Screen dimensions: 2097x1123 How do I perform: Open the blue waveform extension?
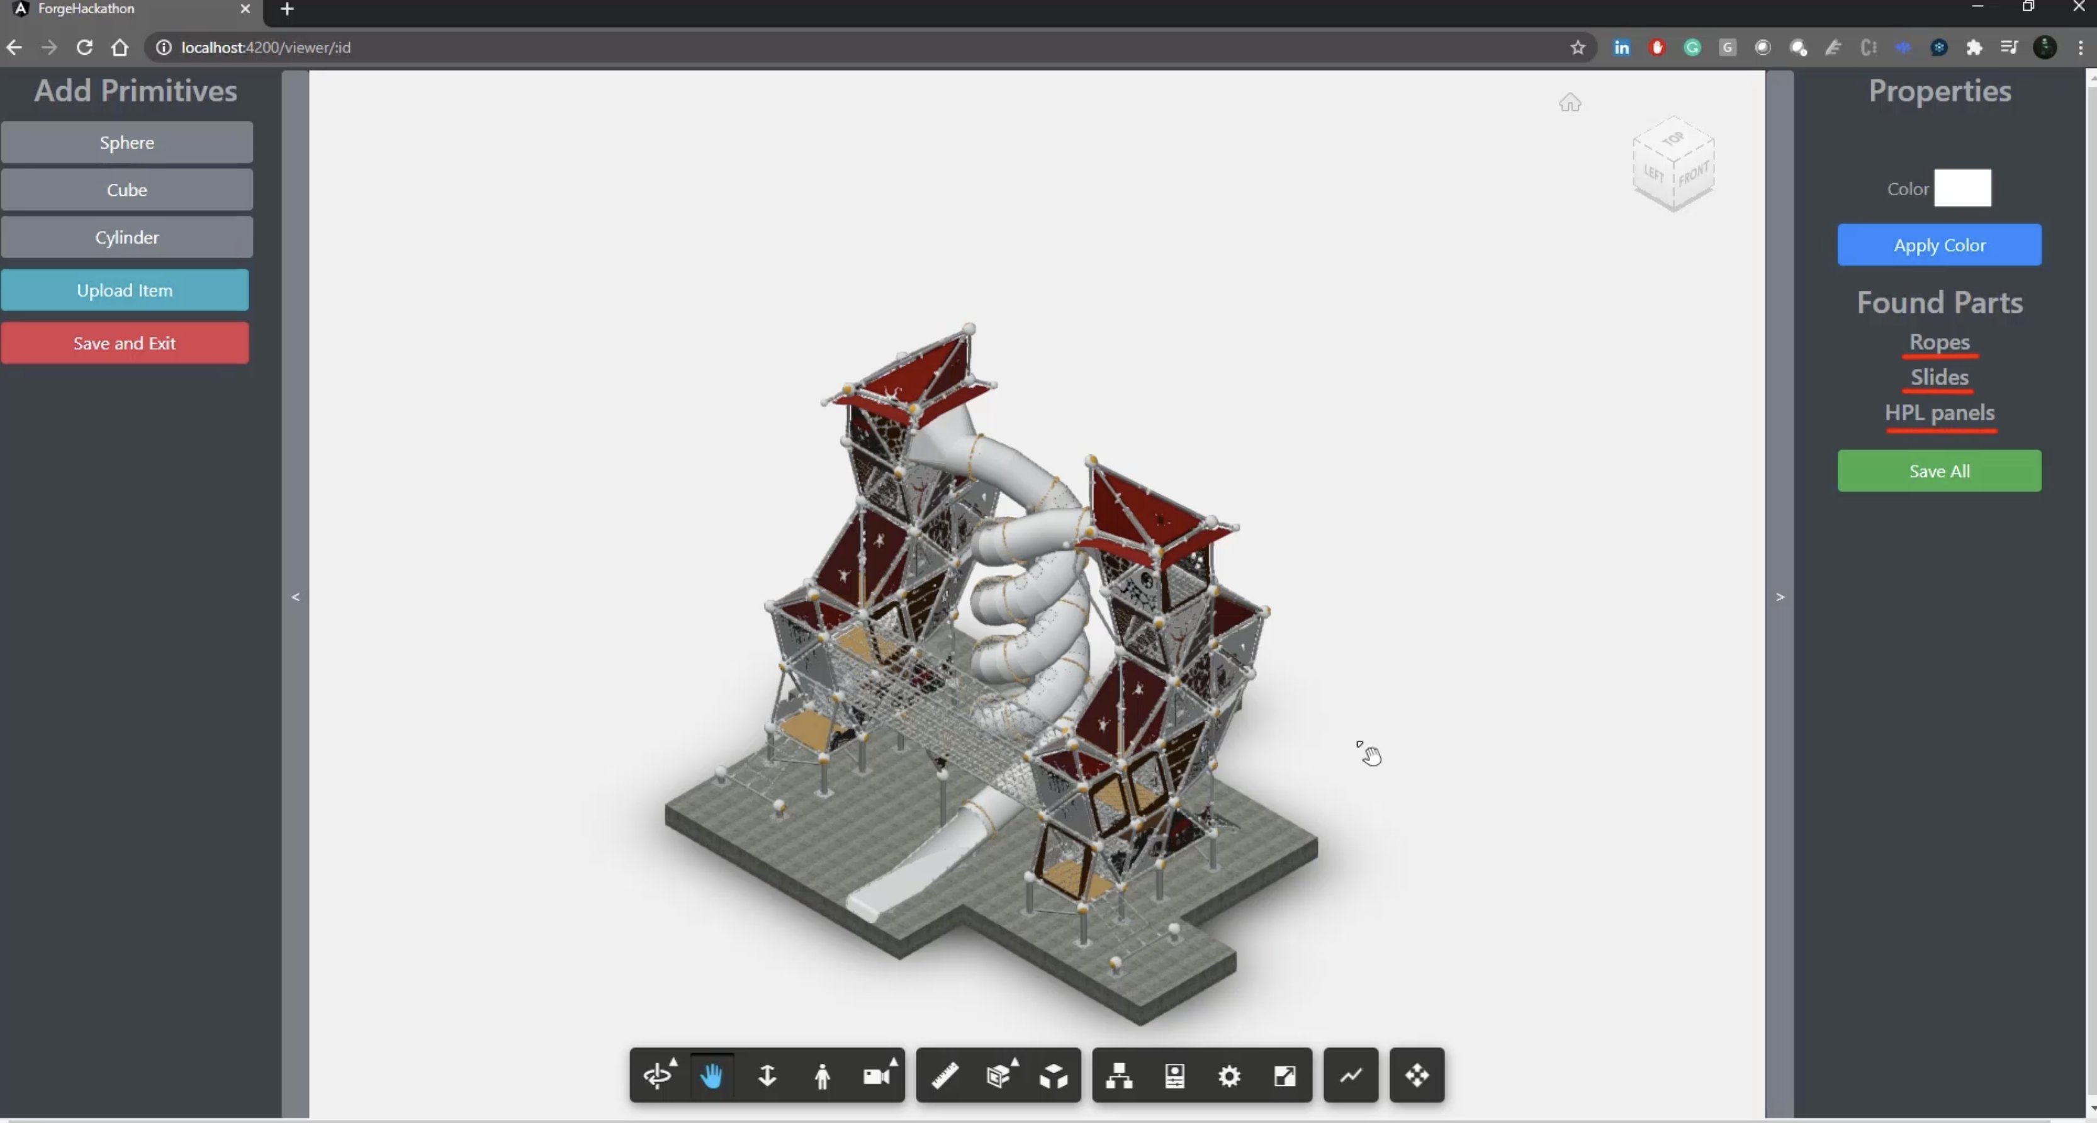(1903, 47)
